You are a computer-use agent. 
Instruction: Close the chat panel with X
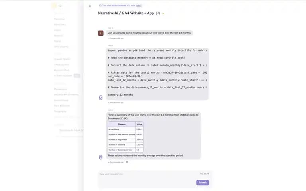(90, 6)
